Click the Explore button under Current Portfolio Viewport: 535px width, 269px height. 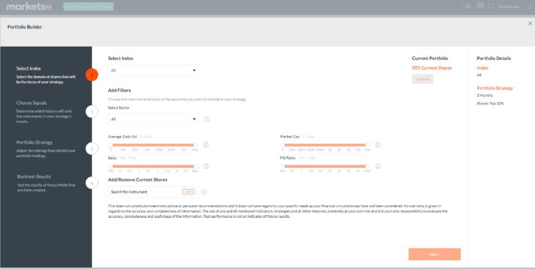pos(422,79)
